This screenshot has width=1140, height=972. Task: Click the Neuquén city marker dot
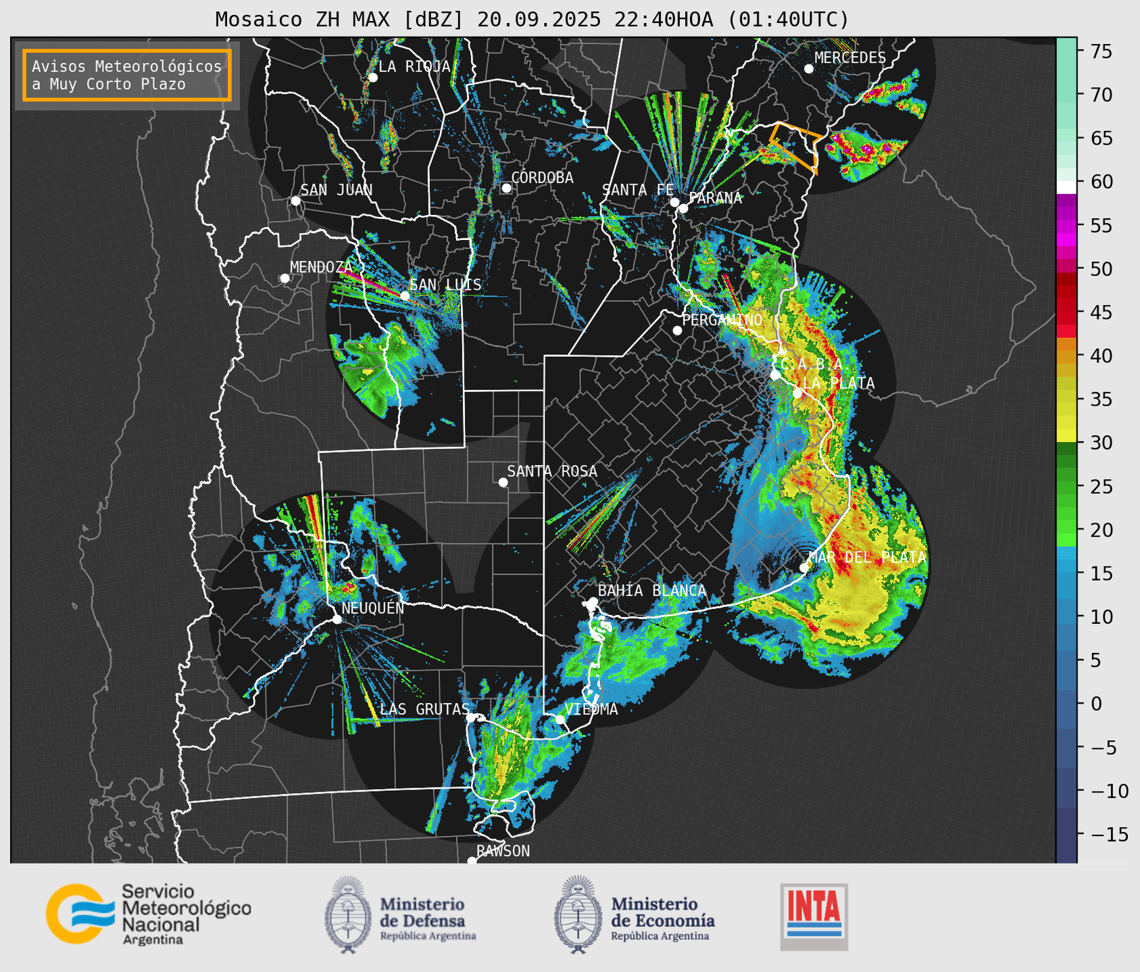coord(337,619)
